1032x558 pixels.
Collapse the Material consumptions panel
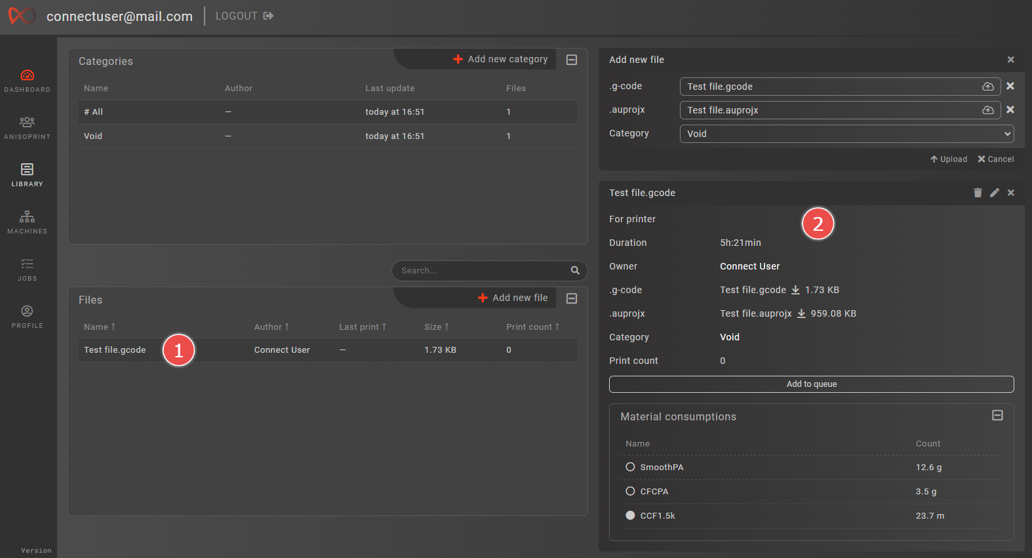[x=997, y=415]
